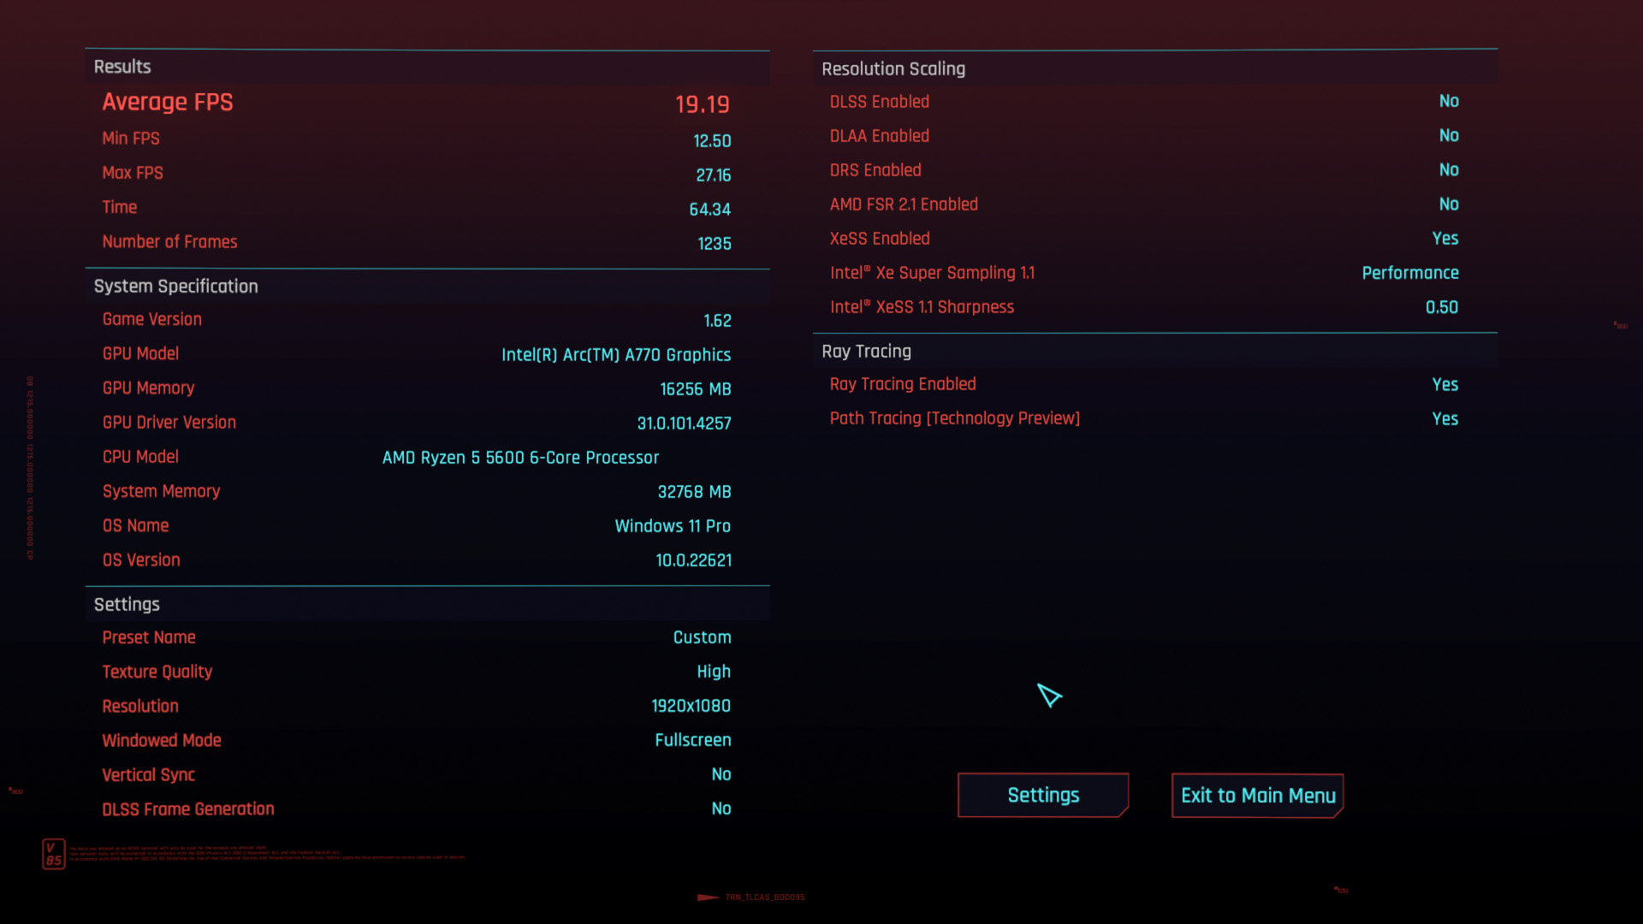Screen dimensions: 1643x924
Task: Click the Resolution Scaling section header
Action: pos(893,69)
